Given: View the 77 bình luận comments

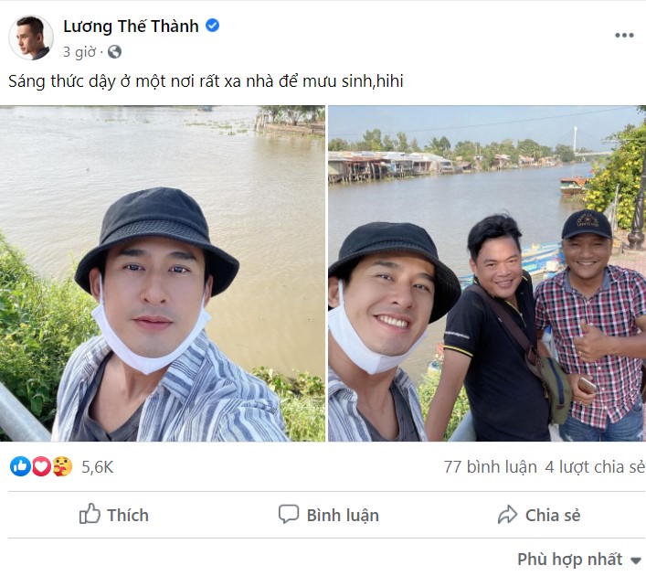Looking at the screenshot, I should point(490,466).
